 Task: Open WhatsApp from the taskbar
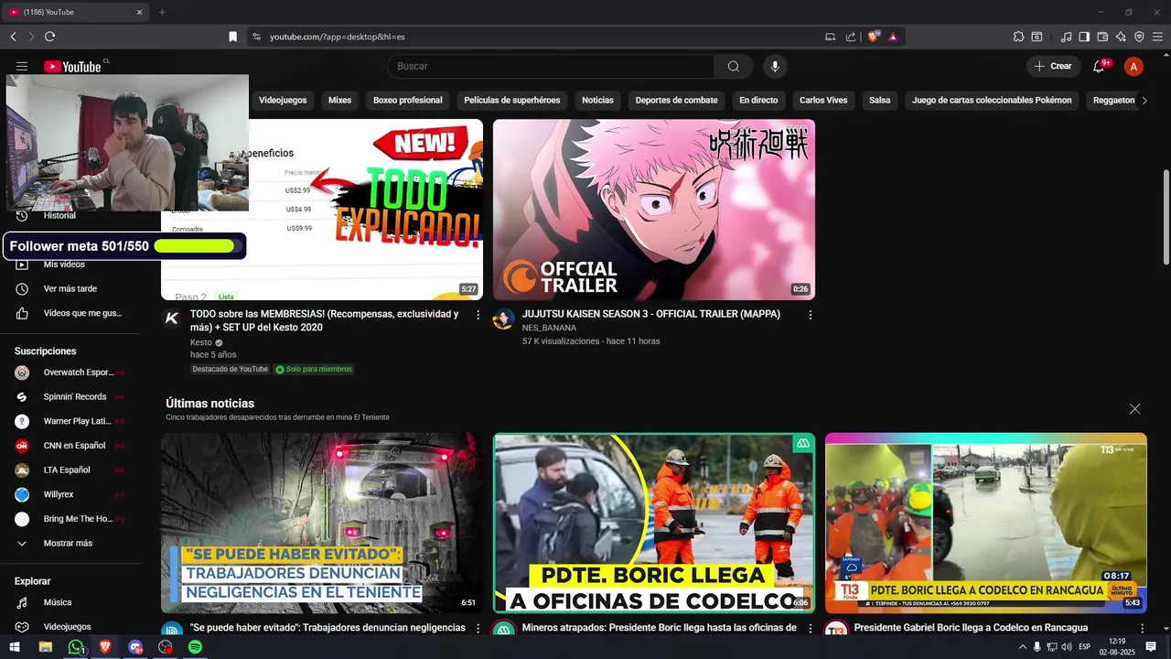pos(75,647)
